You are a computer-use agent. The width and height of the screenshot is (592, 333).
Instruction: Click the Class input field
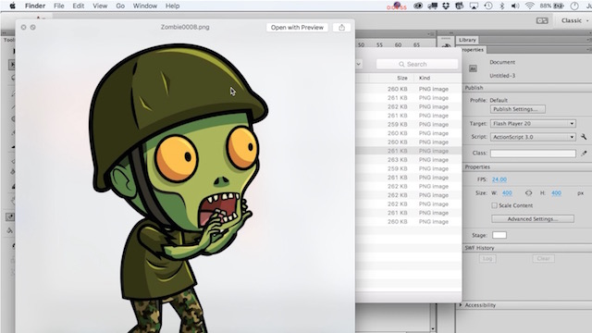(x=533, y=154)
